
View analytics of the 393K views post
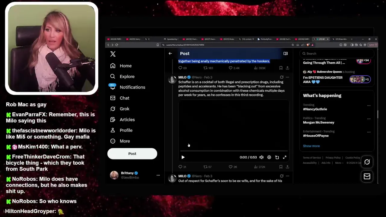260,68
